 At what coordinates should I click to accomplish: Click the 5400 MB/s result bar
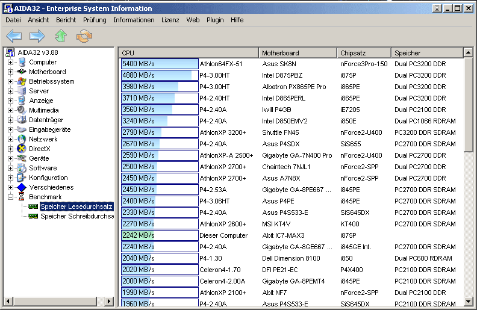[x=160, y=64]
